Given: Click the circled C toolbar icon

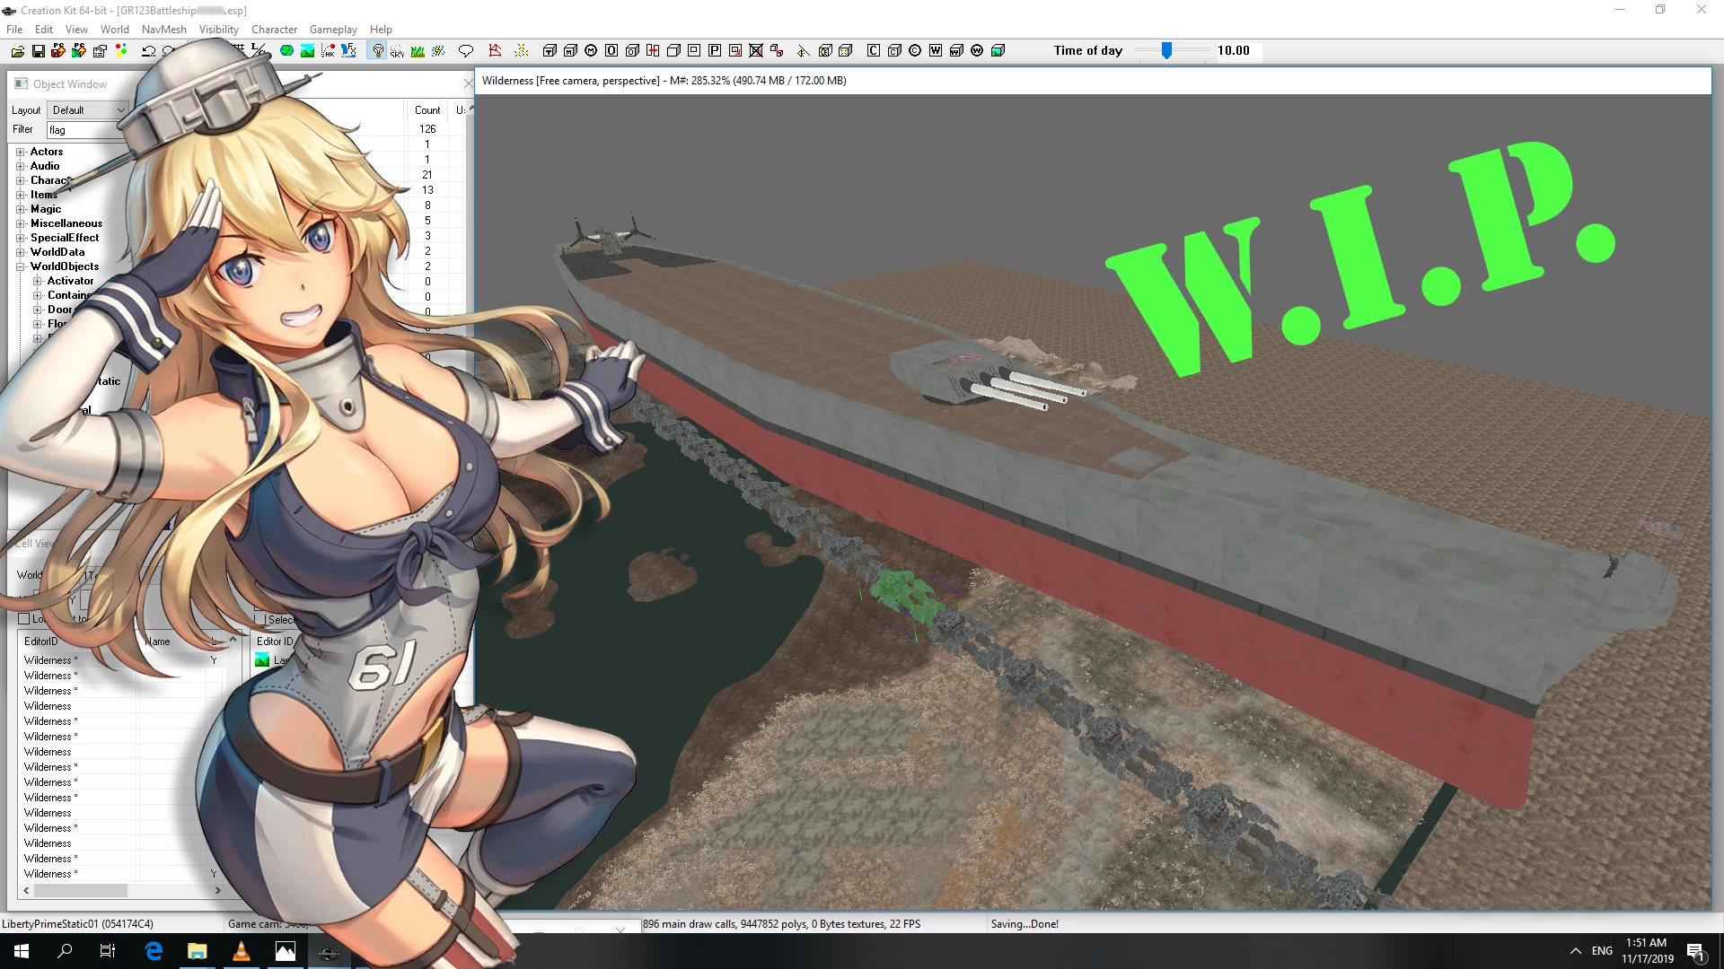Looking at the screenshot, I should pos(915,51).
